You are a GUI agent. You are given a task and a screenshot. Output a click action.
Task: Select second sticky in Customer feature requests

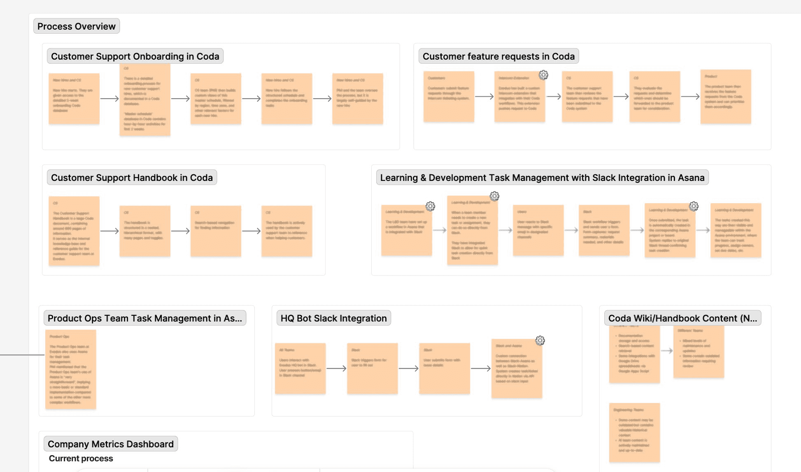[x=520, y=97]
